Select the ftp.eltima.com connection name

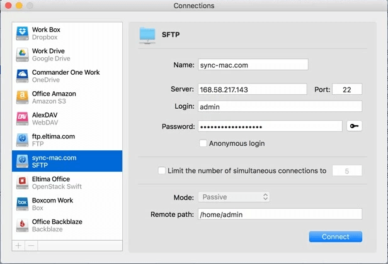[x=54, y=136]
